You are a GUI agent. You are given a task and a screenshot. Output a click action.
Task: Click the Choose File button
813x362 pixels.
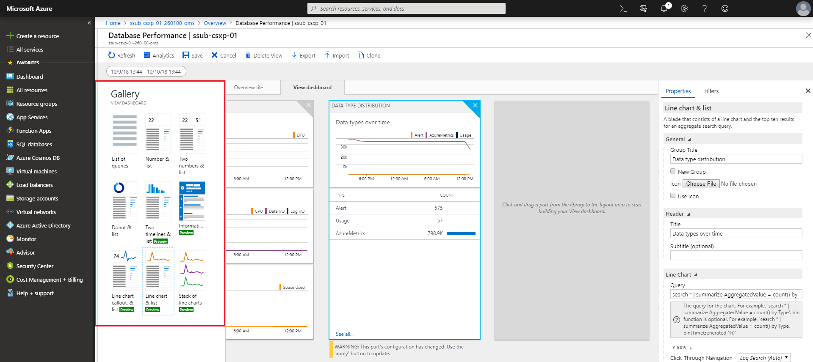click(701, 184)
